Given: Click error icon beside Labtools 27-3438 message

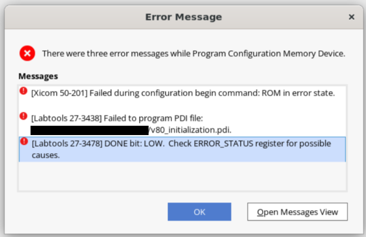Looking at the screenshot, I should 23,116.
